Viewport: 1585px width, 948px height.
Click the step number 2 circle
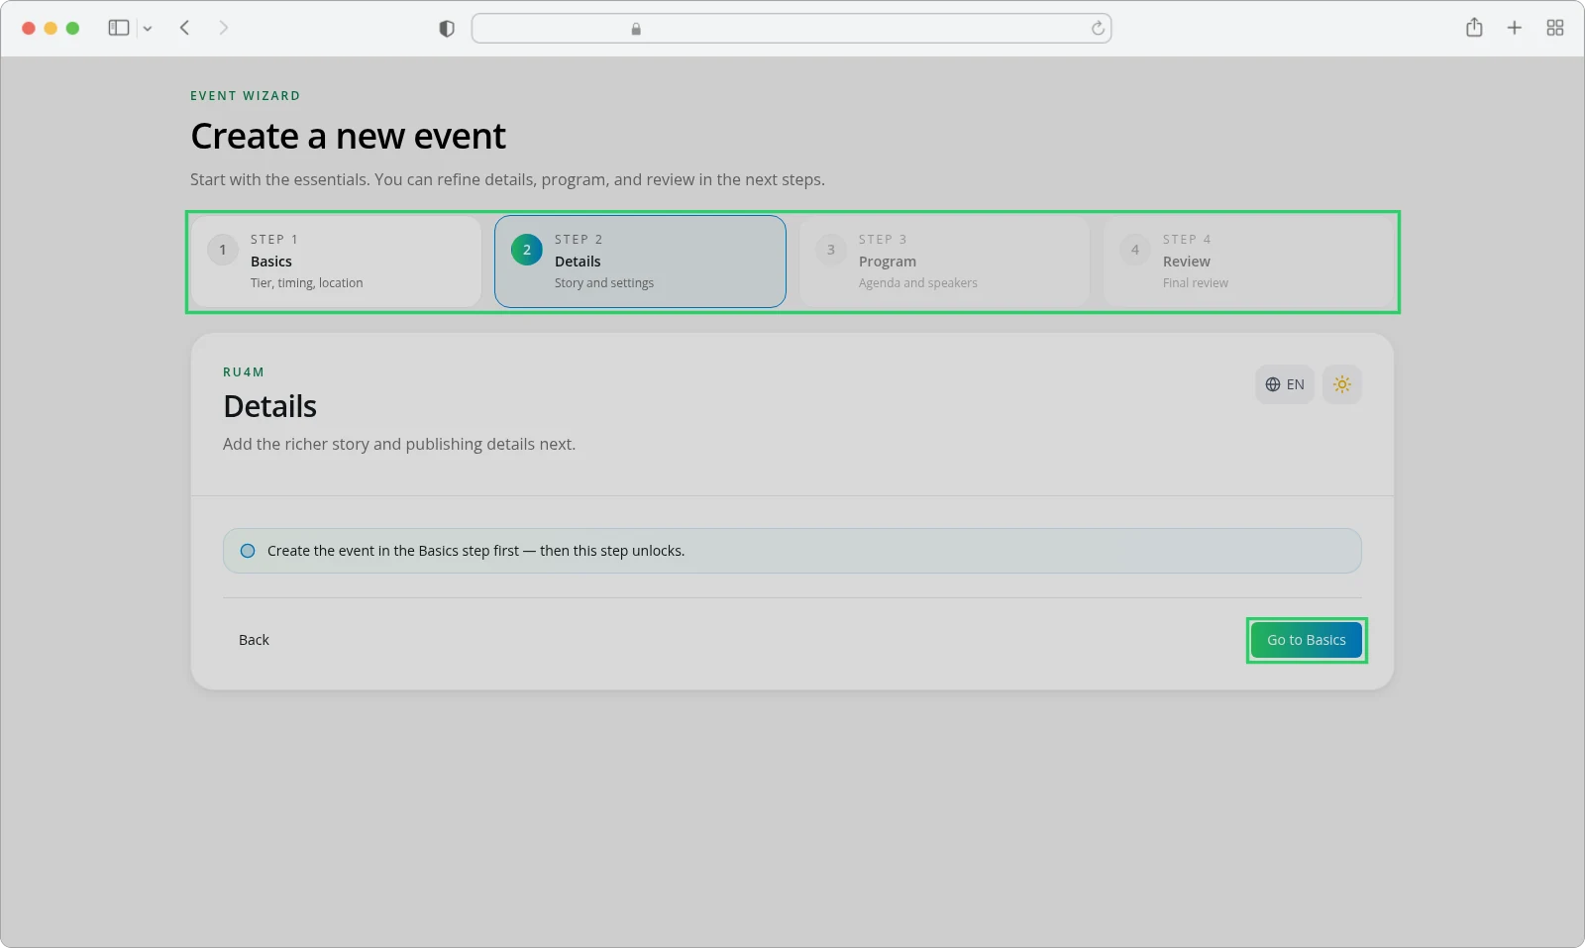point(527,250)
